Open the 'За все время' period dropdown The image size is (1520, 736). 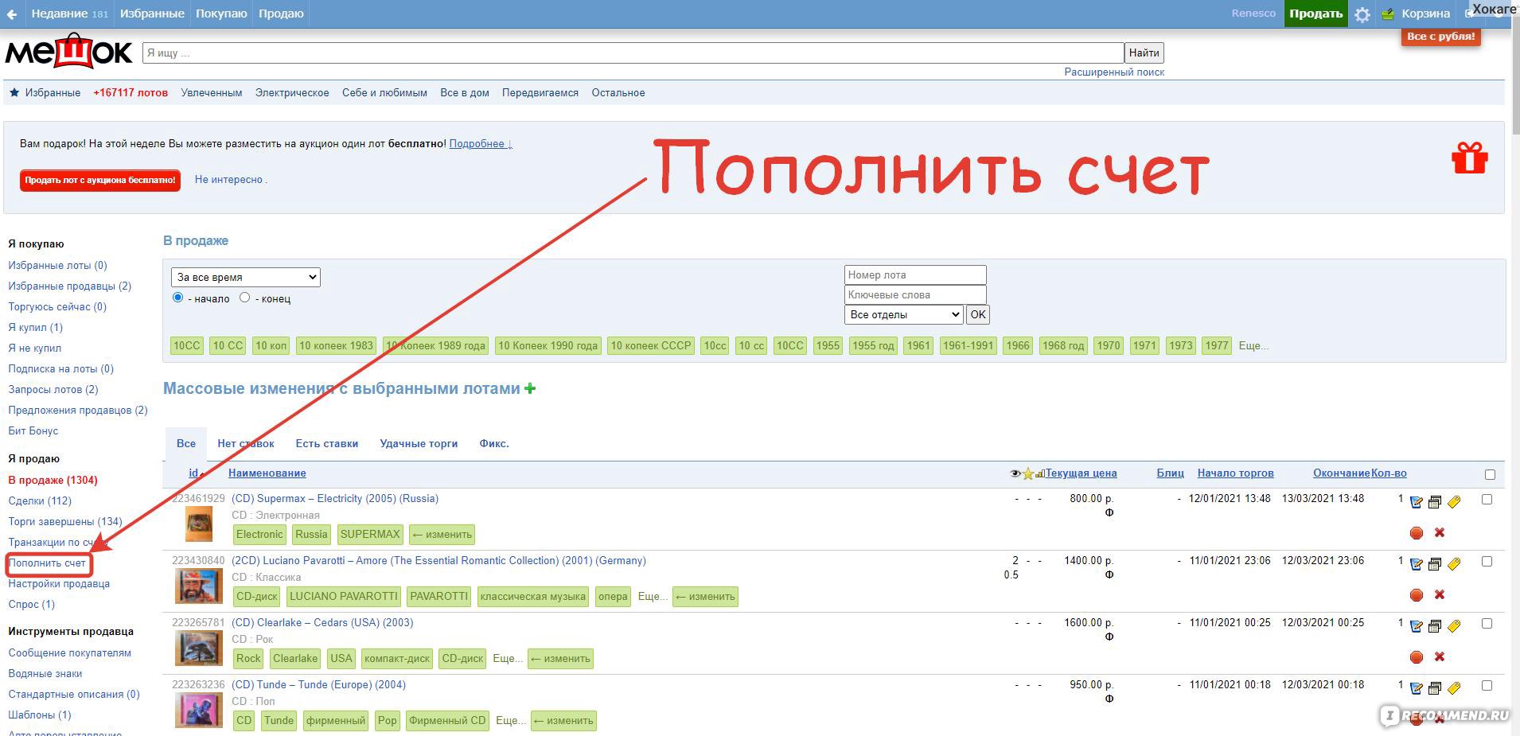click(x=246, y=277)
